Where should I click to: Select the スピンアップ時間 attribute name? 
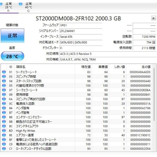(x=26, y=76)
